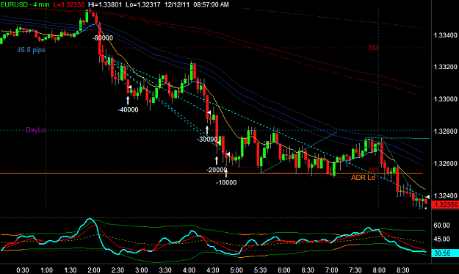The width and height of the screenshot is (459, 274).
Task: Click the 4:30 time axis label
Action: click(x=212, y=270)
